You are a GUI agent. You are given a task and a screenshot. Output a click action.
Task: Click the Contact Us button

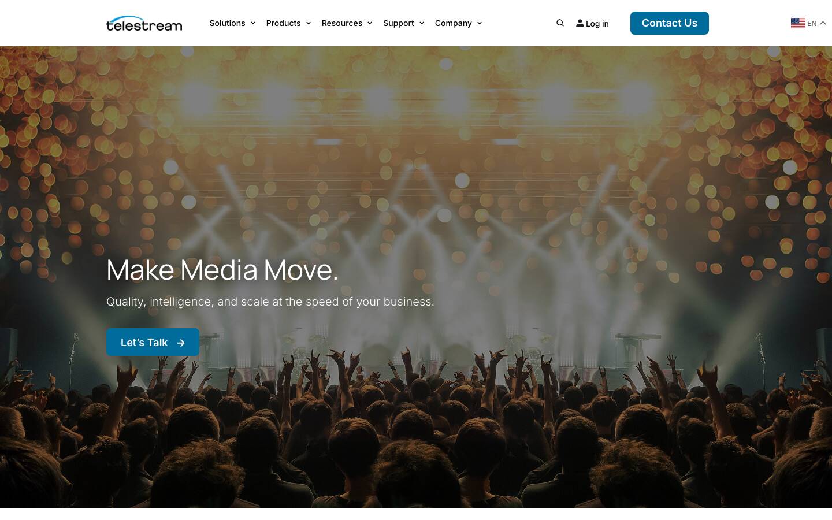(x=670, y=23)
